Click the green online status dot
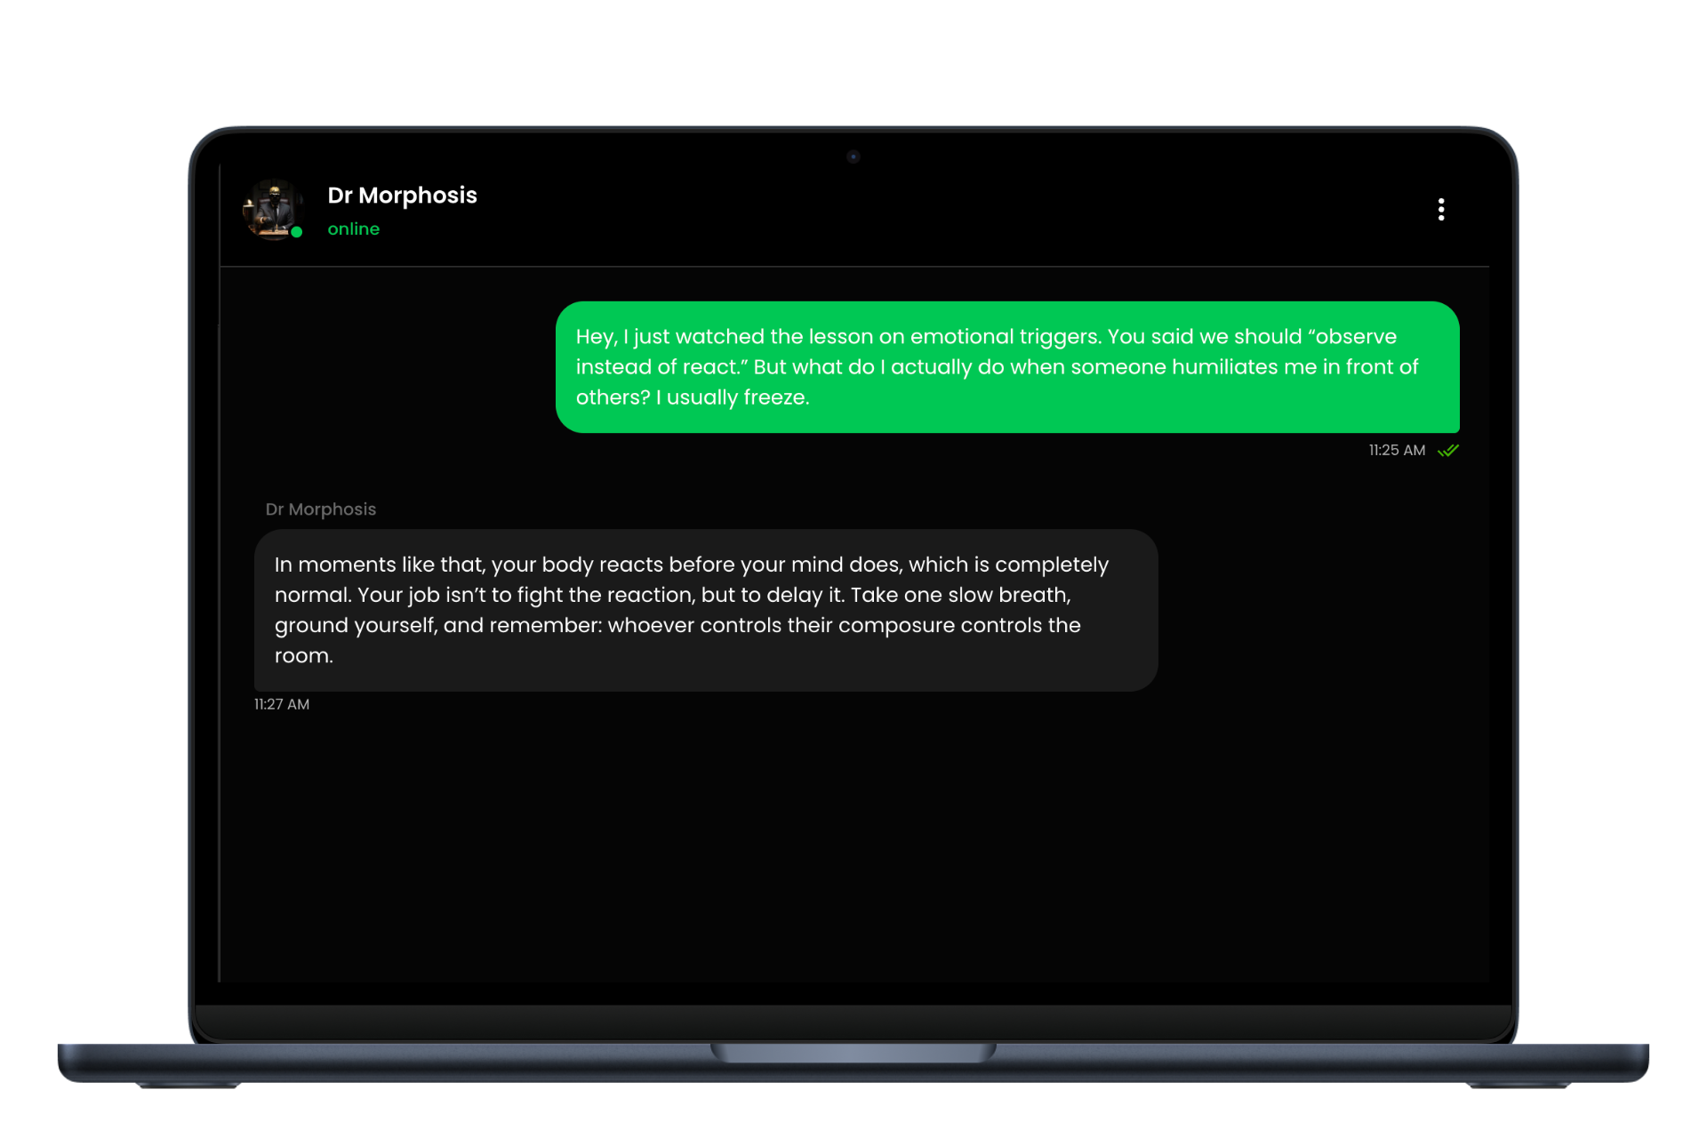This screenshot has width=1707, height=1138. [x=297, y=232]
